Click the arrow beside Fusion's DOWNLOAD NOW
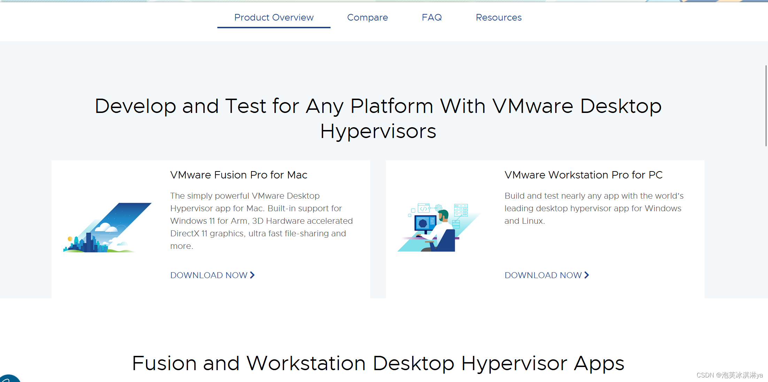This screenshot has height=382, width=768. click(253, 275)
